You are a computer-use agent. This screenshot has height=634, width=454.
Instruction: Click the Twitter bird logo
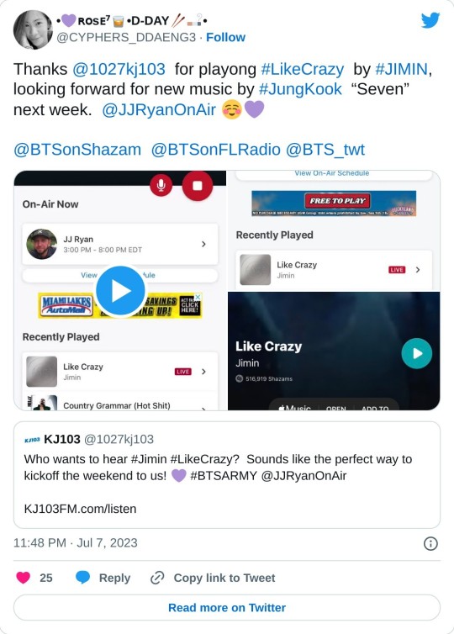tap(430, 20)
